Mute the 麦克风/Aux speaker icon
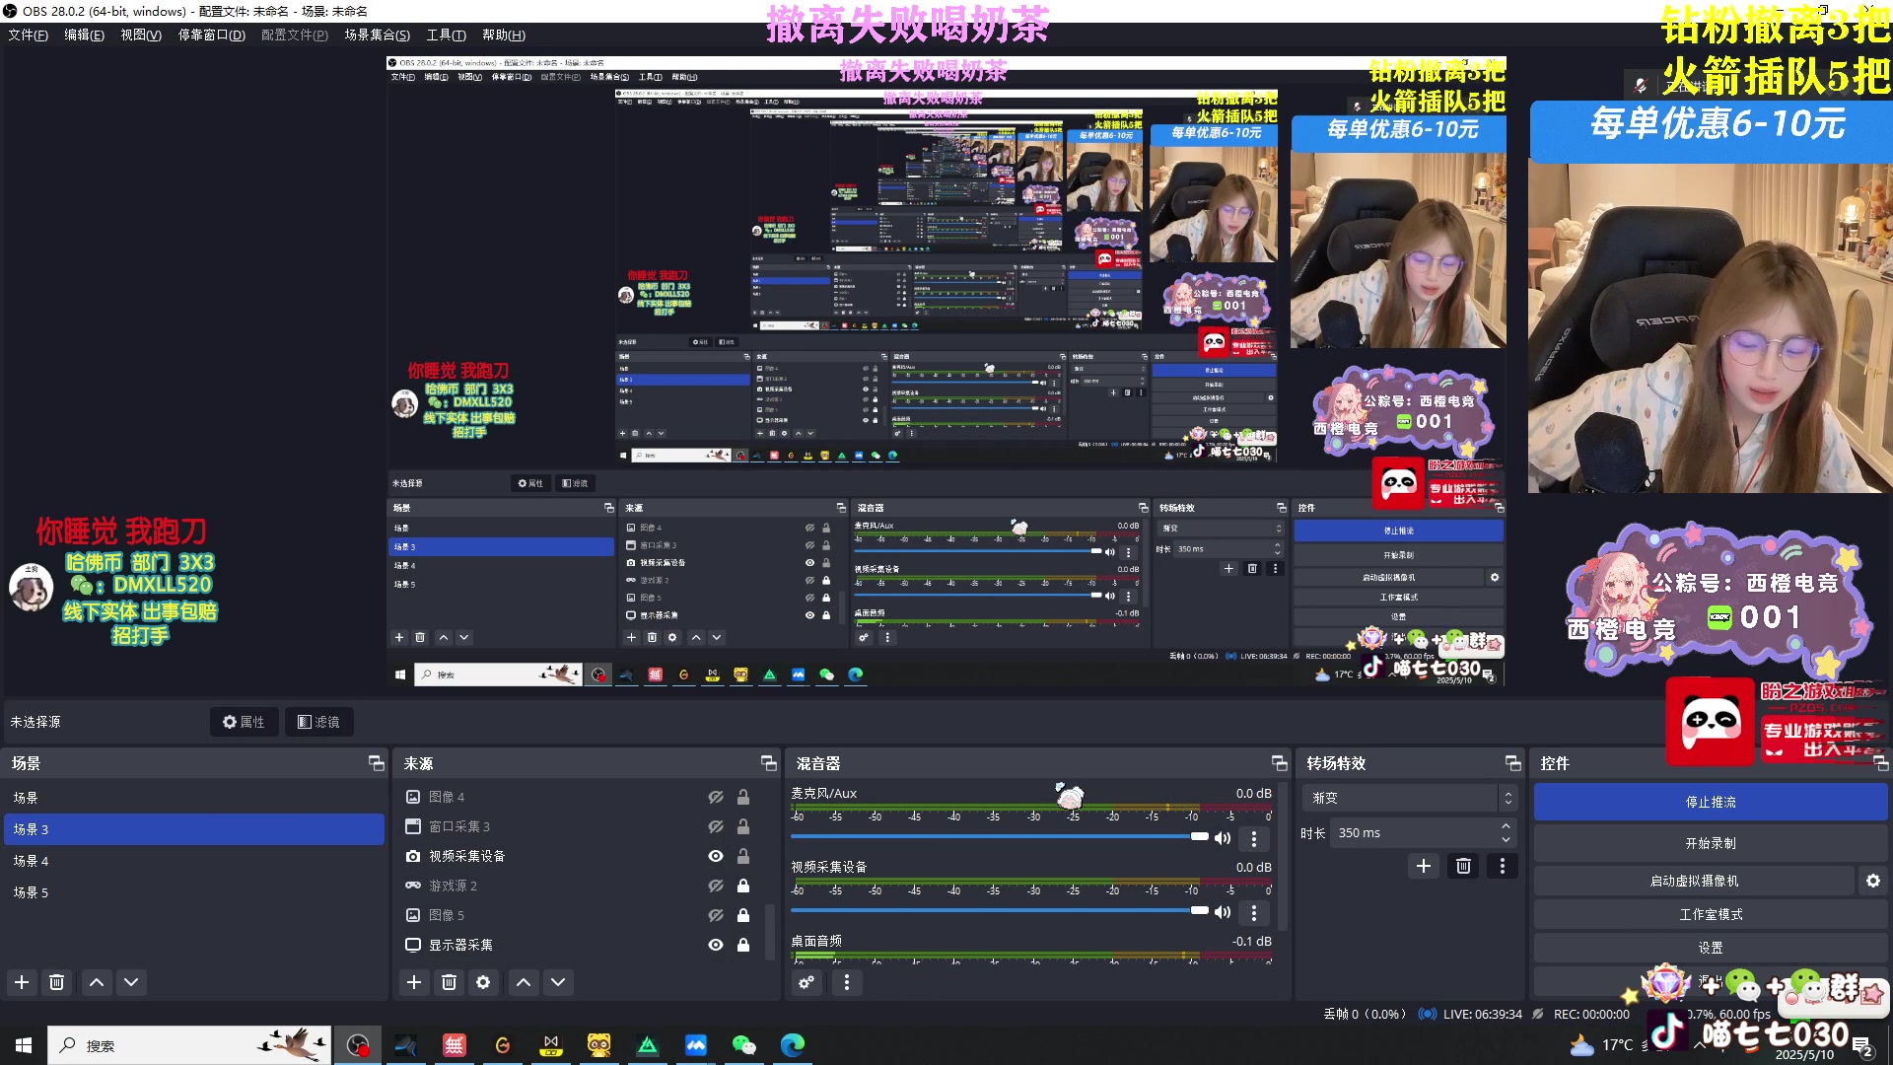 1223,838
